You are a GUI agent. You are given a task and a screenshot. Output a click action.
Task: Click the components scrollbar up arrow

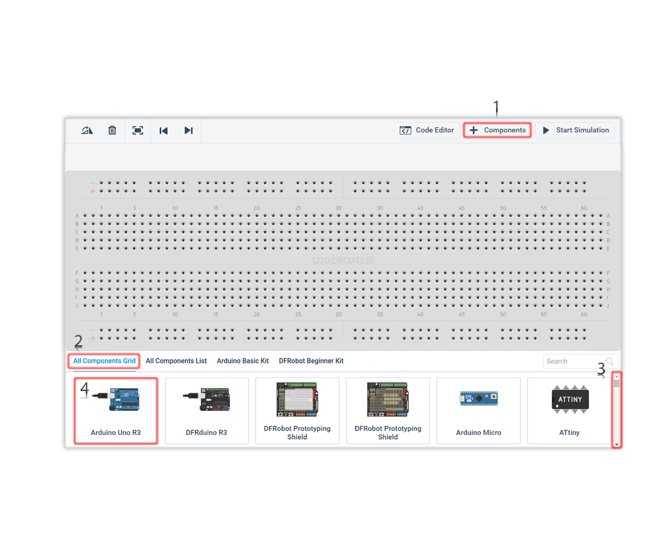pos(617,377)
